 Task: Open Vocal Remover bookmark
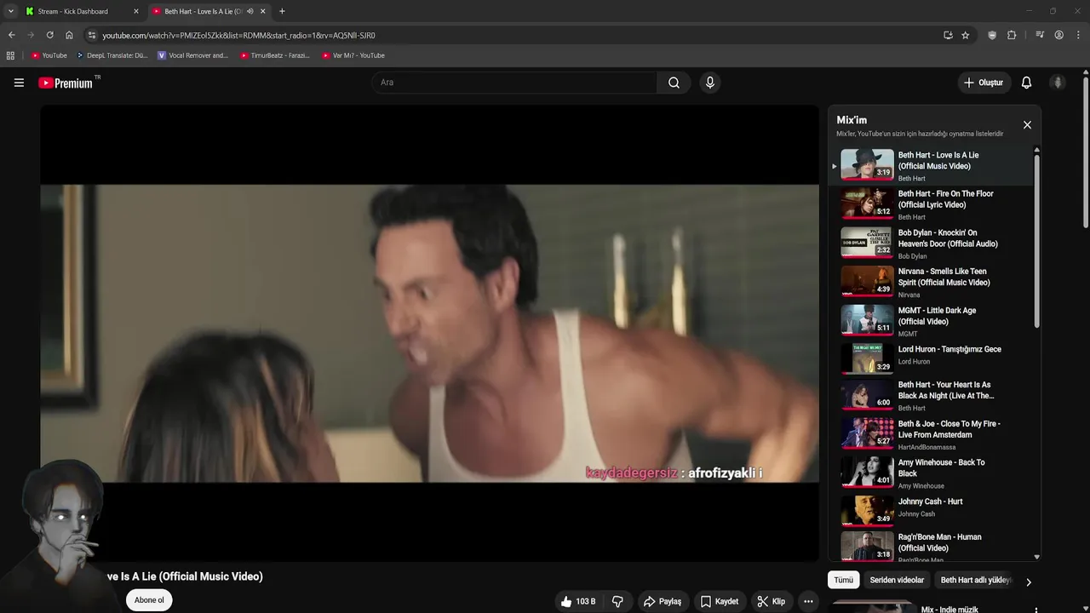193,55
